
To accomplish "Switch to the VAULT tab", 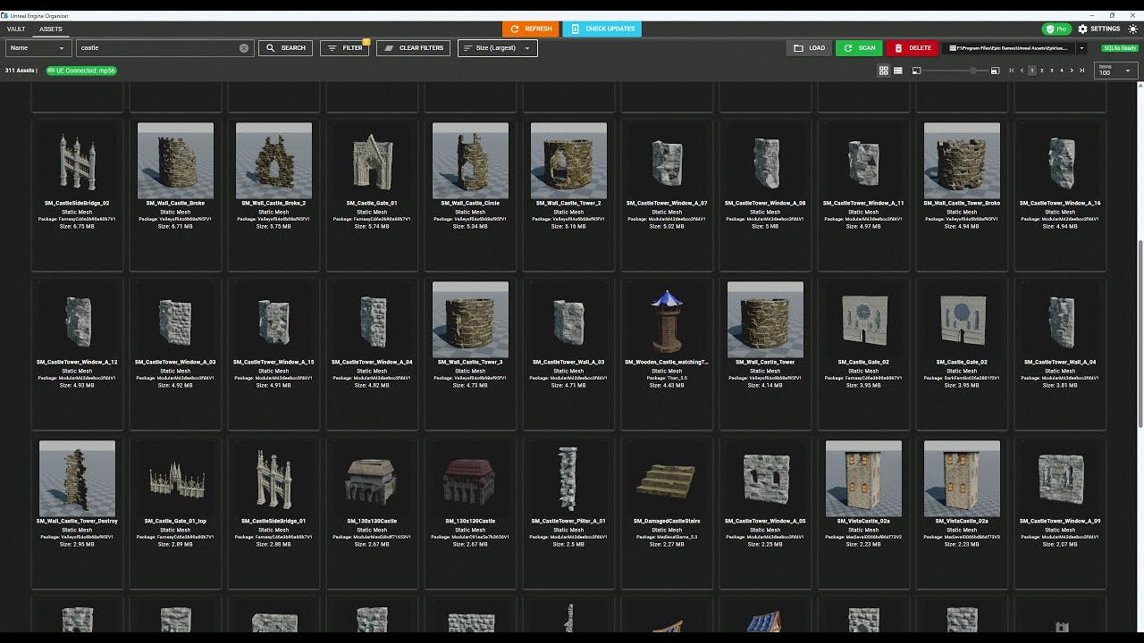I will [16, 29].
